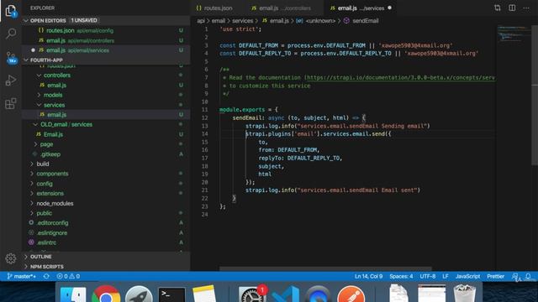Screen dimensions: 538x302
Task: Open the Explorer view in activity bar
Action: tap(11, 11)
